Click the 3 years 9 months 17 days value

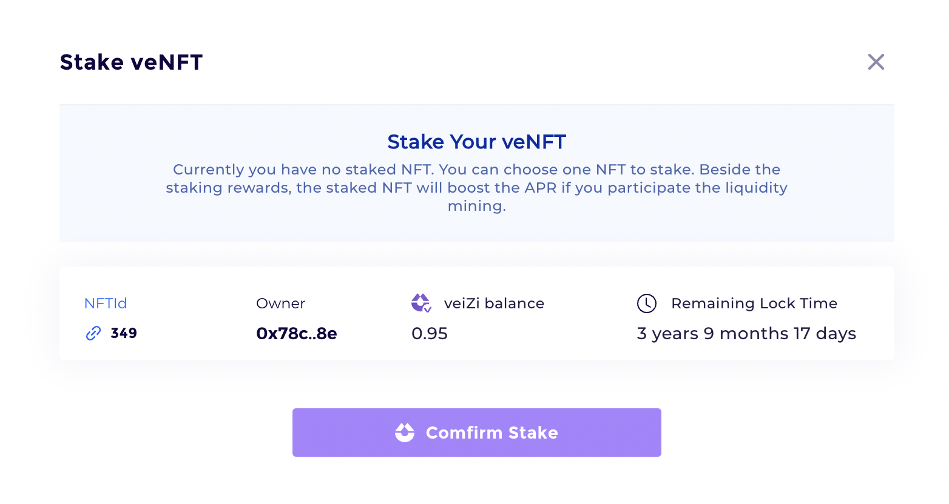tap(746, 334)
